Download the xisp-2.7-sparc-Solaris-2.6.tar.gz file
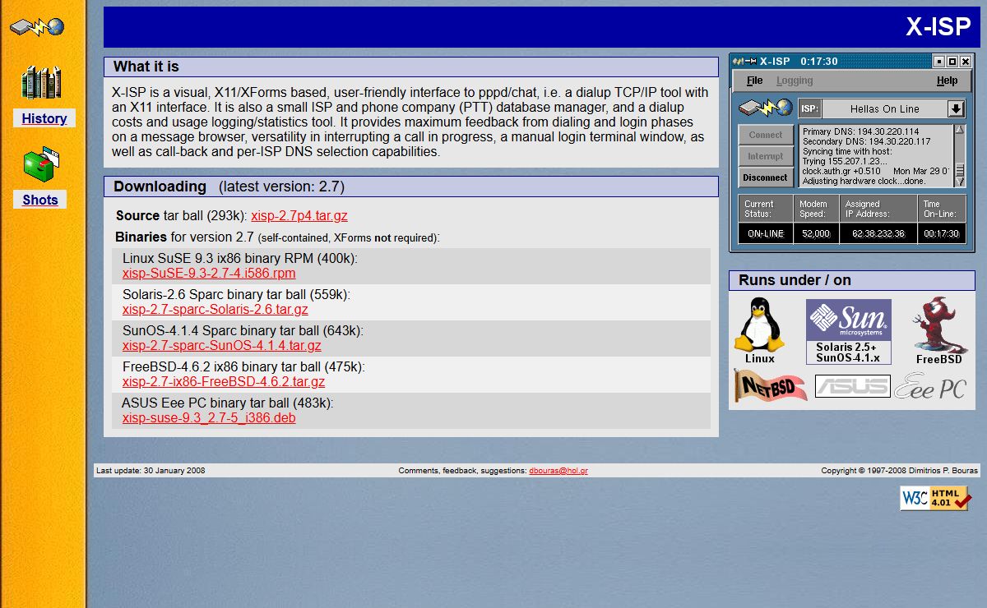987x608 pixels. point(215,310)
